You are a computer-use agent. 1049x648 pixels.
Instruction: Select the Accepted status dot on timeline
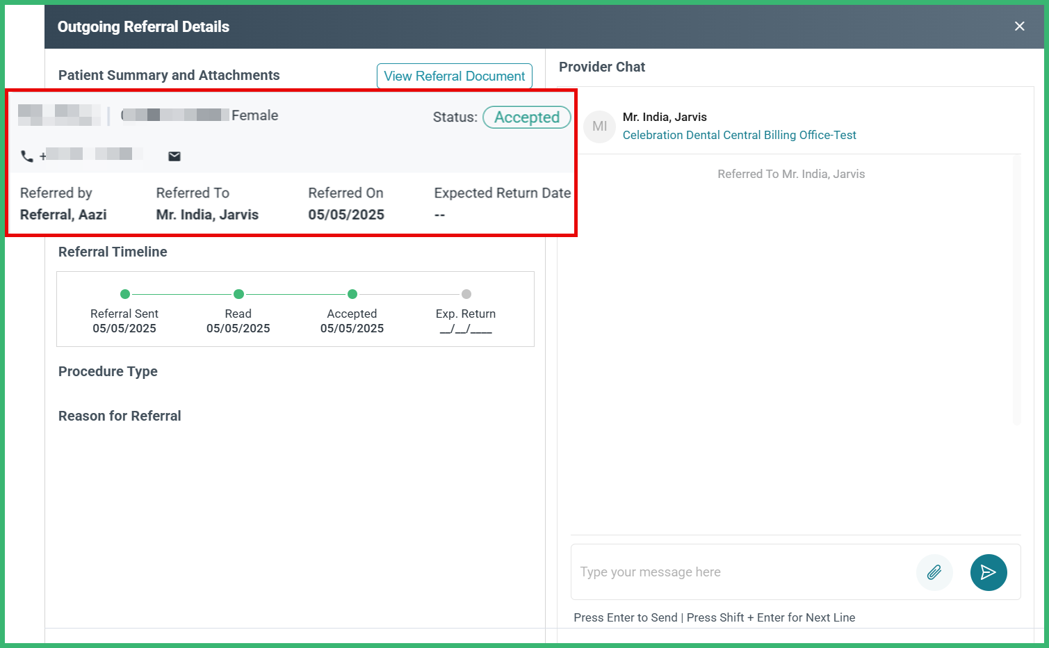click(352, 293)
